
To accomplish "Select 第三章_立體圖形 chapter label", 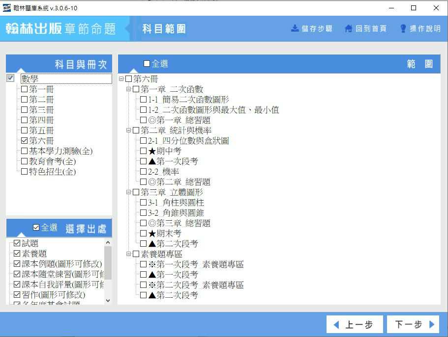I will (x=172, y=192).
